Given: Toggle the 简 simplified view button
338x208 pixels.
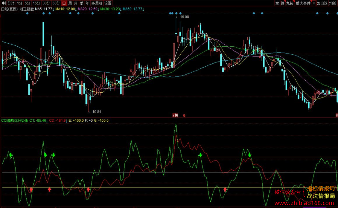Looking at the screenshot, I should pyautogui.click(x=283, y=3).
